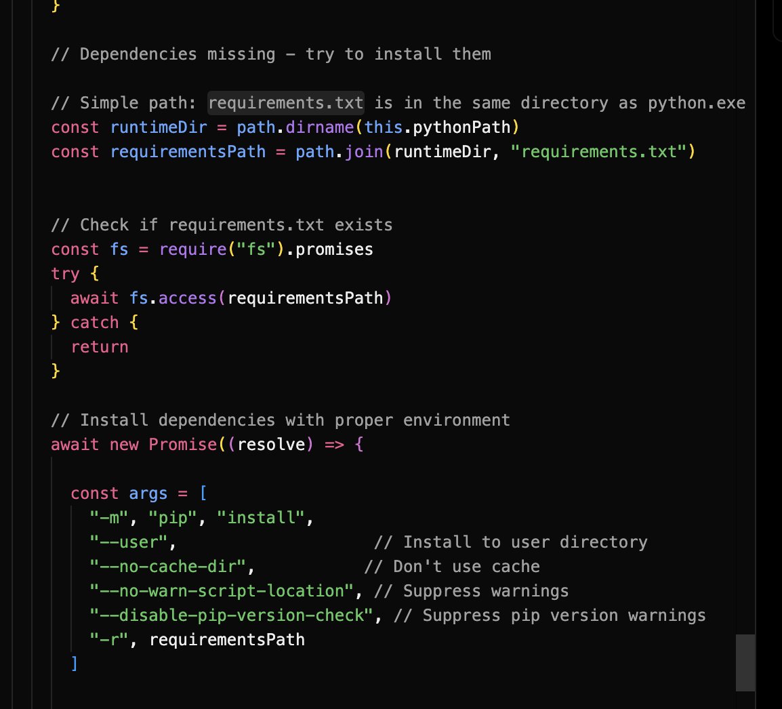Click the comment "// Dependencies missing – try to install them"
This screenshot has width=782, height=709.
click(x=271, y=54)
